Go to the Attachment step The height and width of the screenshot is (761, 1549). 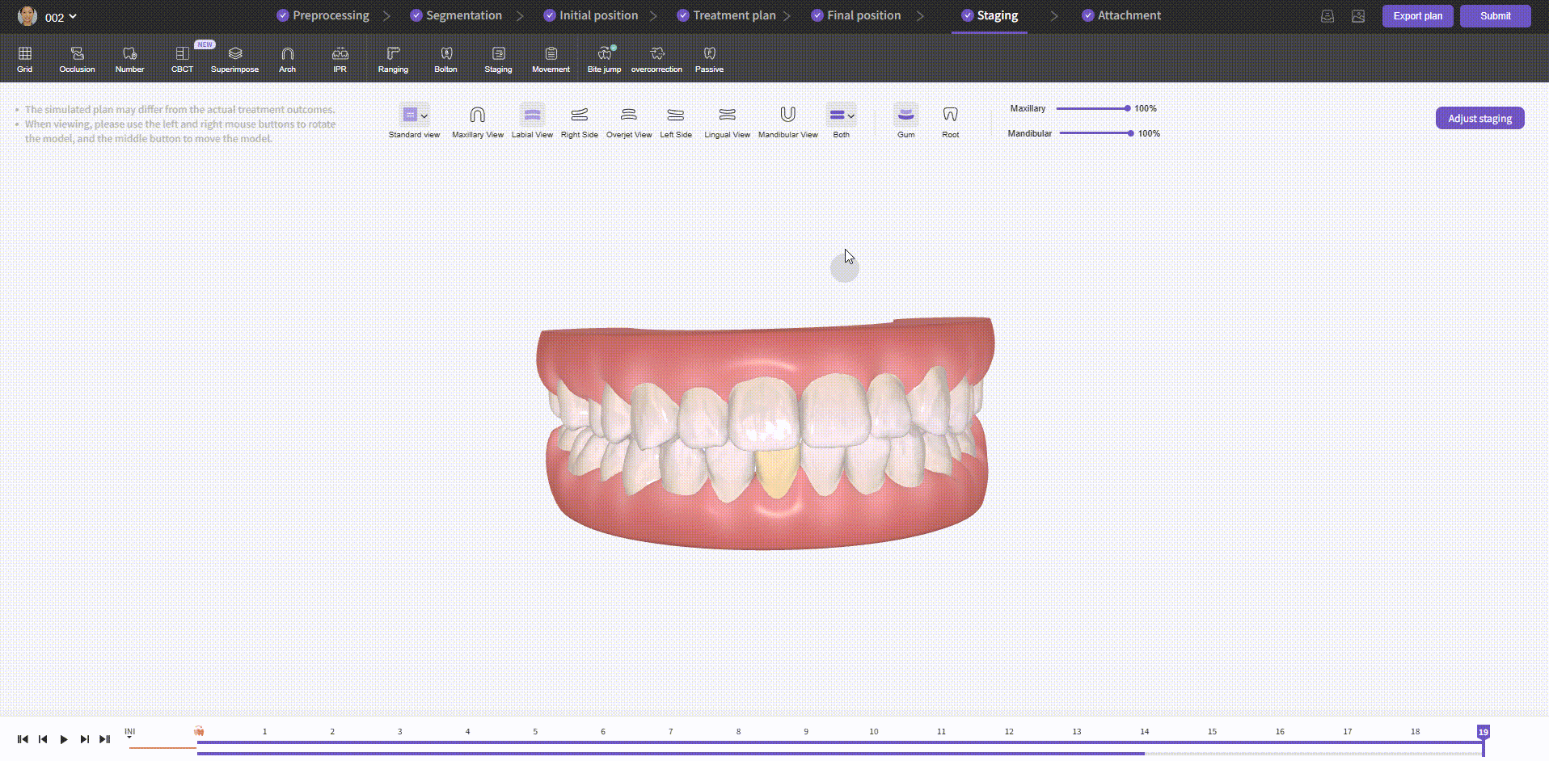pos(1121,15)
